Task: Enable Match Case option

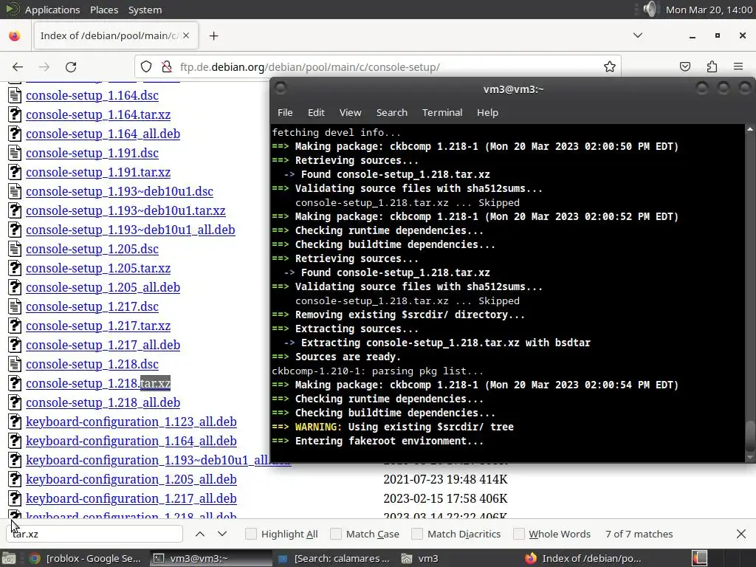Action: click(x=336, y=534)
